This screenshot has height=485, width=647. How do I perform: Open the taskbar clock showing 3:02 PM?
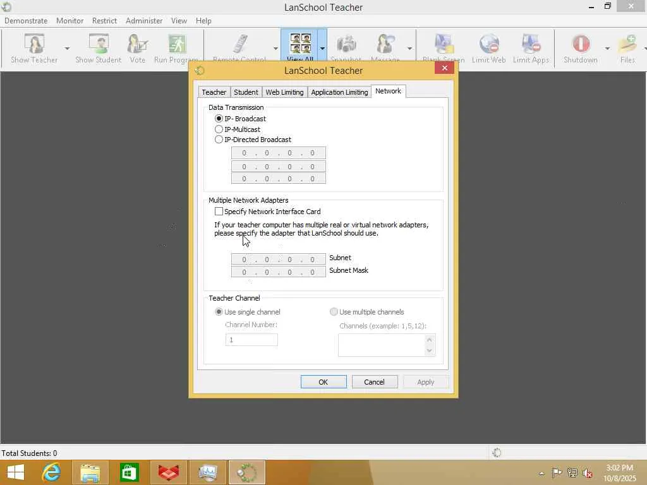pyautogui.click(x=620, y=472)
